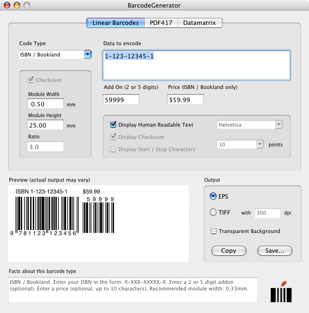Enable Display Start / Stop Characters
This screenshot has height=313, width=309.
click(113, 149)
